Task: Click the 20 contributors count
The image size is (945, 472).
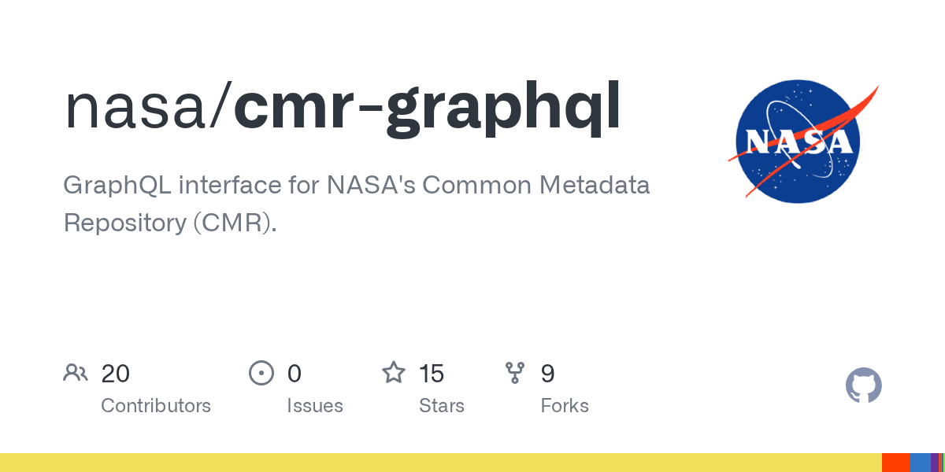Action: (116, 373)
